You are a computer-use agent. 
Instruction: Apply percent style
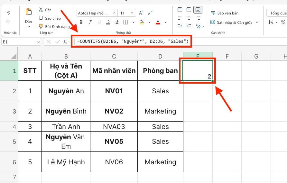click(x=283, y=22)
